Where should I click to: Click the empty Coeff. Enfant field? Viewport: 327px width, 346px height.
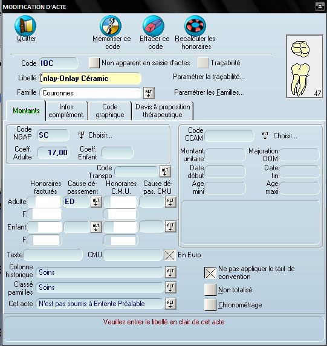click(117, 153)
